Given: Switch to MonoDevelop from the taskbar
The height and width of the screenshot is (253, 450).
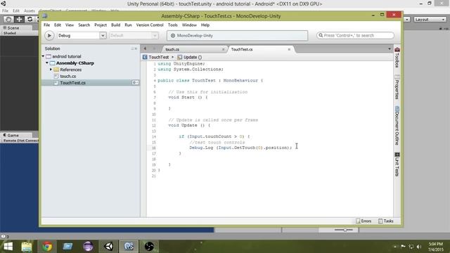Looking at the screenshot, I should coord(129,247).
